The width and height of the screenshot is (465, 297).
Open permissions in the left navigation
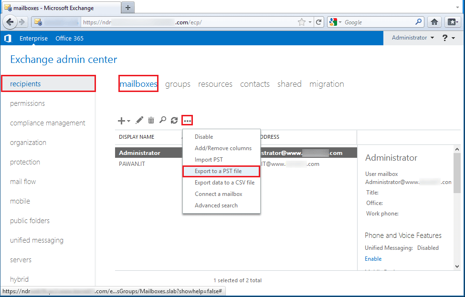pos(27,103)
